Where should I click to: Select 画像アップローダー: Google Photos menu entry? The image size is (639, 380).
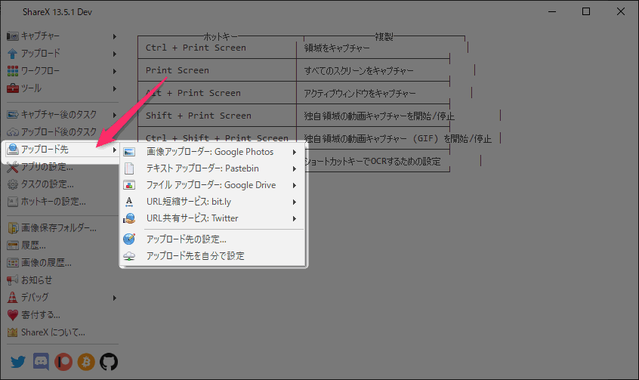[212, 152]
